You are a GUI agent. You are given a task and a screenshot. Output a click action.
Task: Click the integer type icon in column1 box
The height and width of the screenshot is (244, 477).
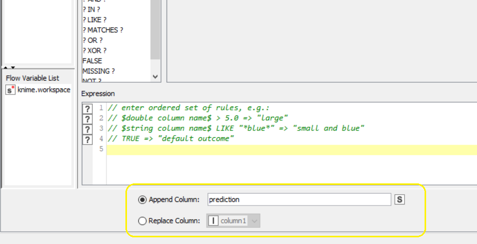point(213,221)
